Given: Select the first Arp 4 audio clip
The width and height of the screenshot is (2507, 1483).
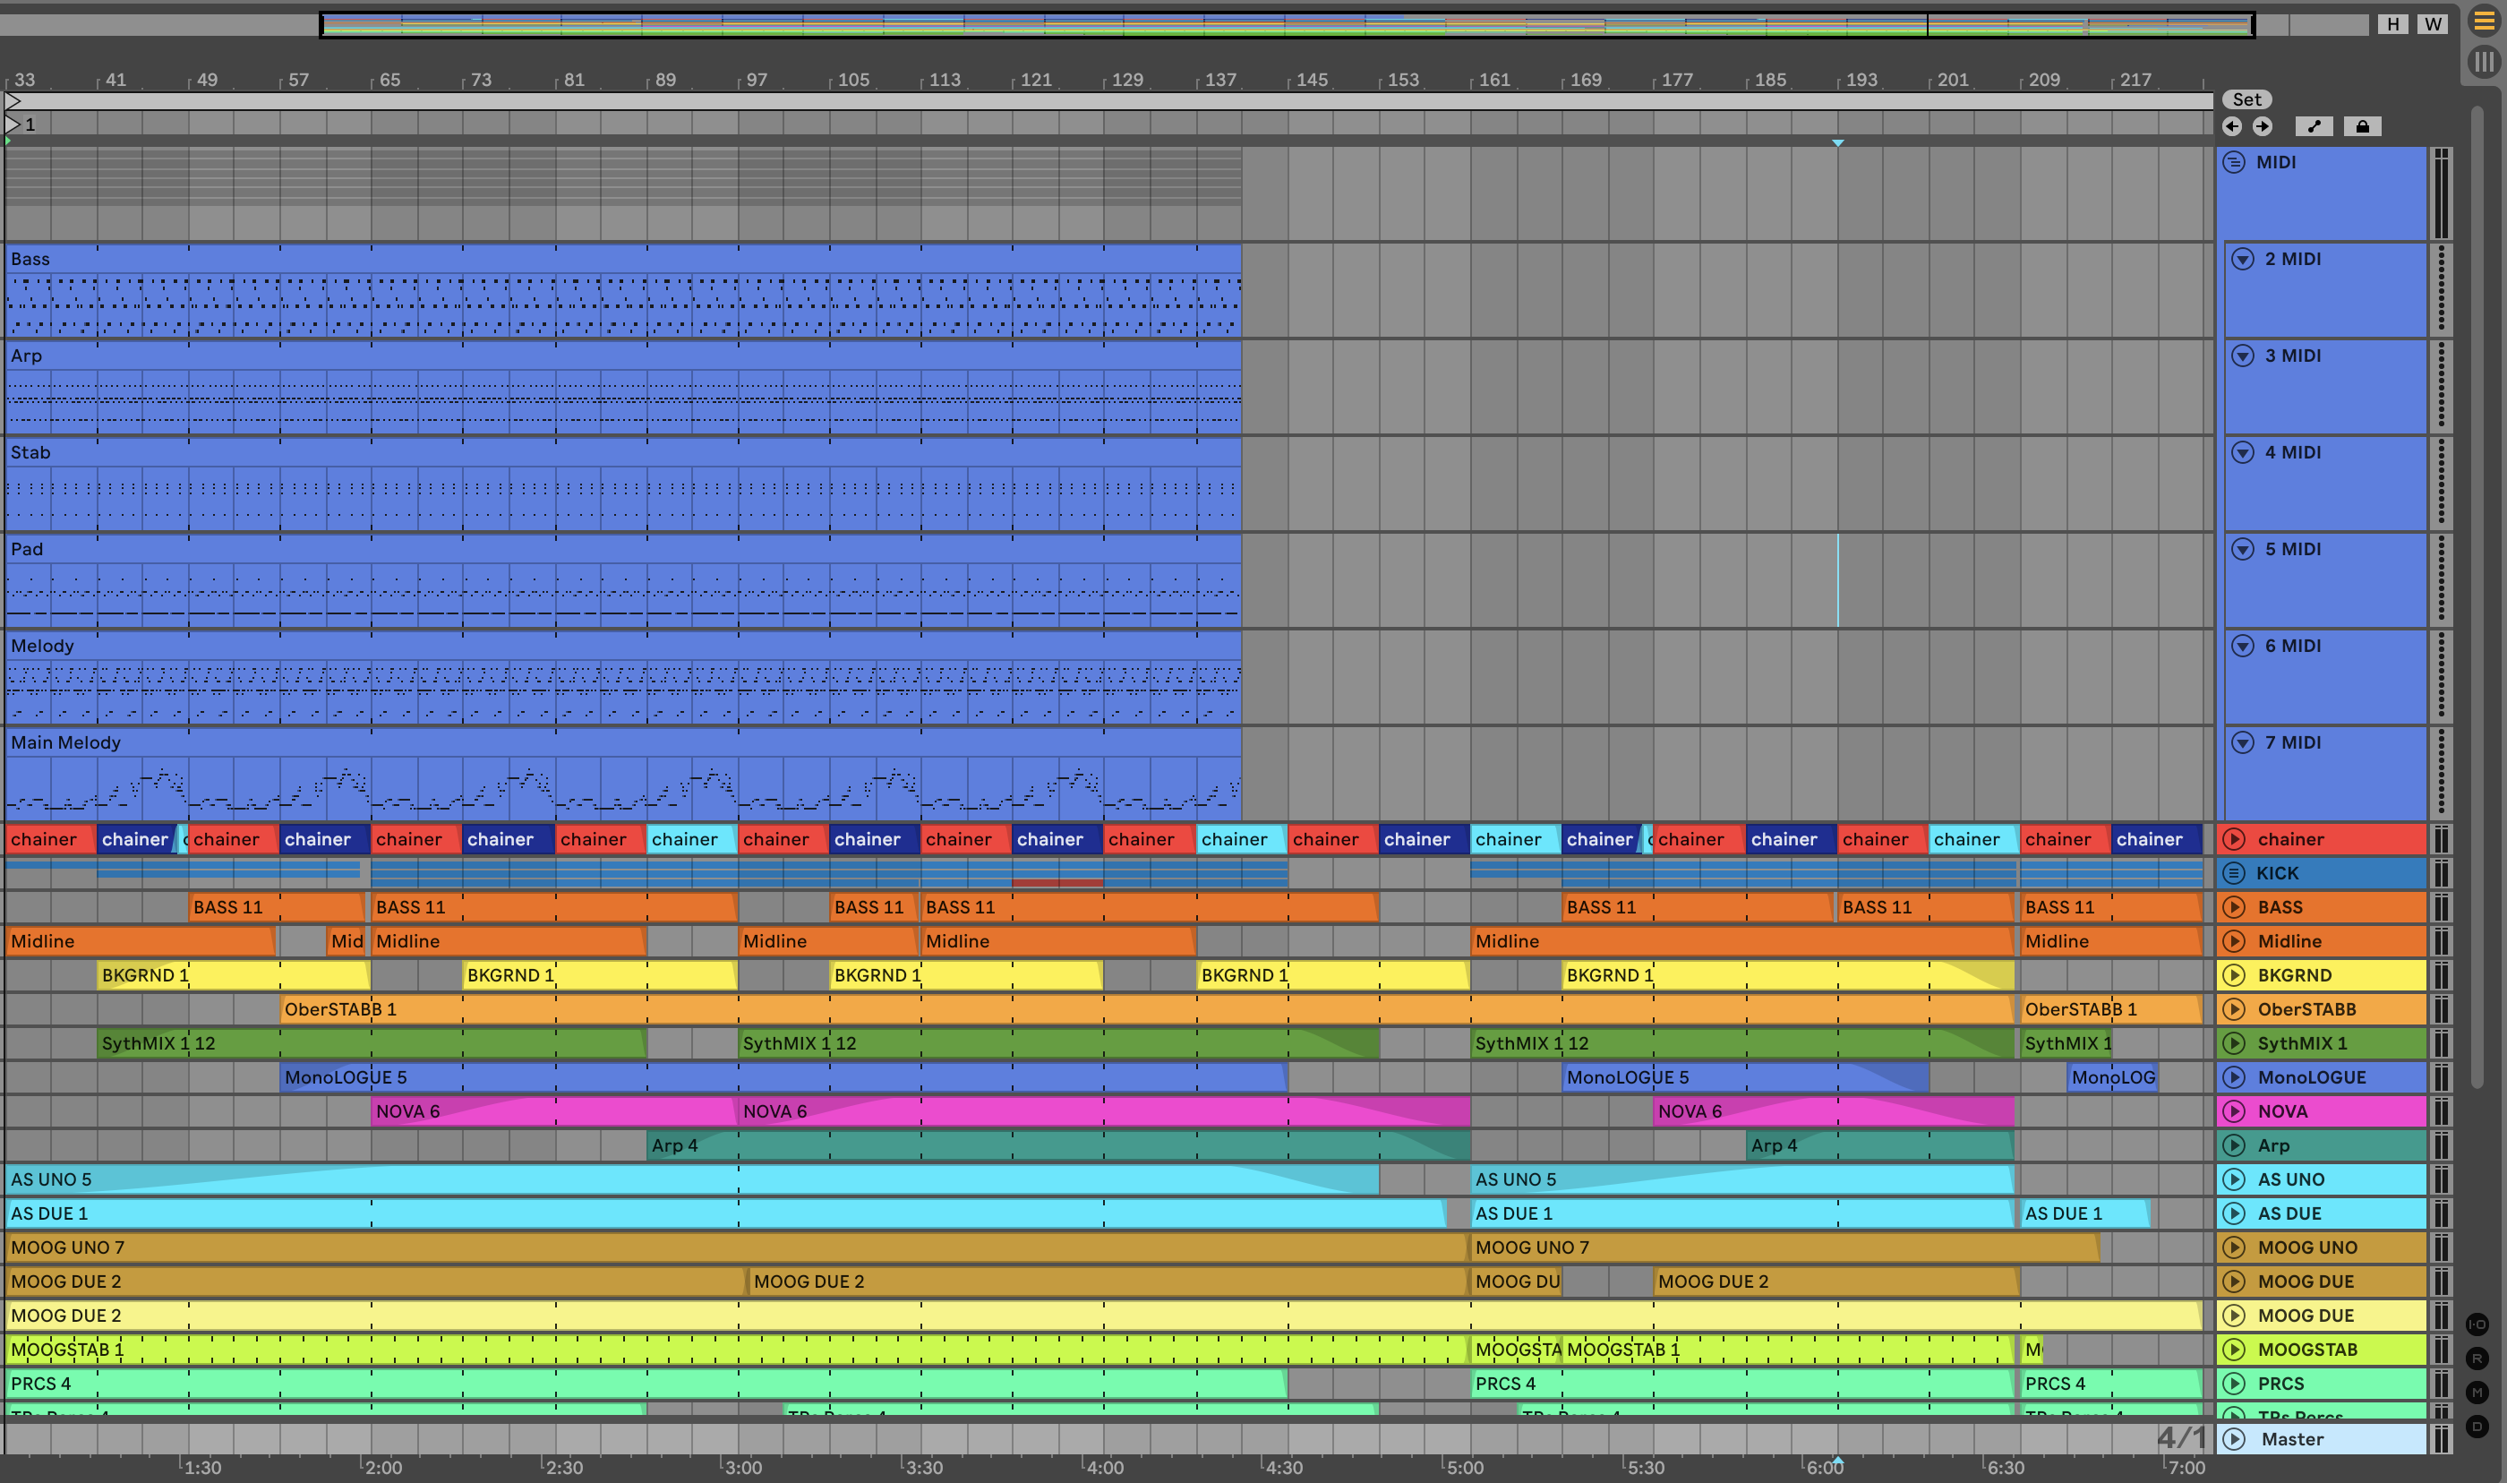Looking at the screenshot, I should point(1057,1145).
